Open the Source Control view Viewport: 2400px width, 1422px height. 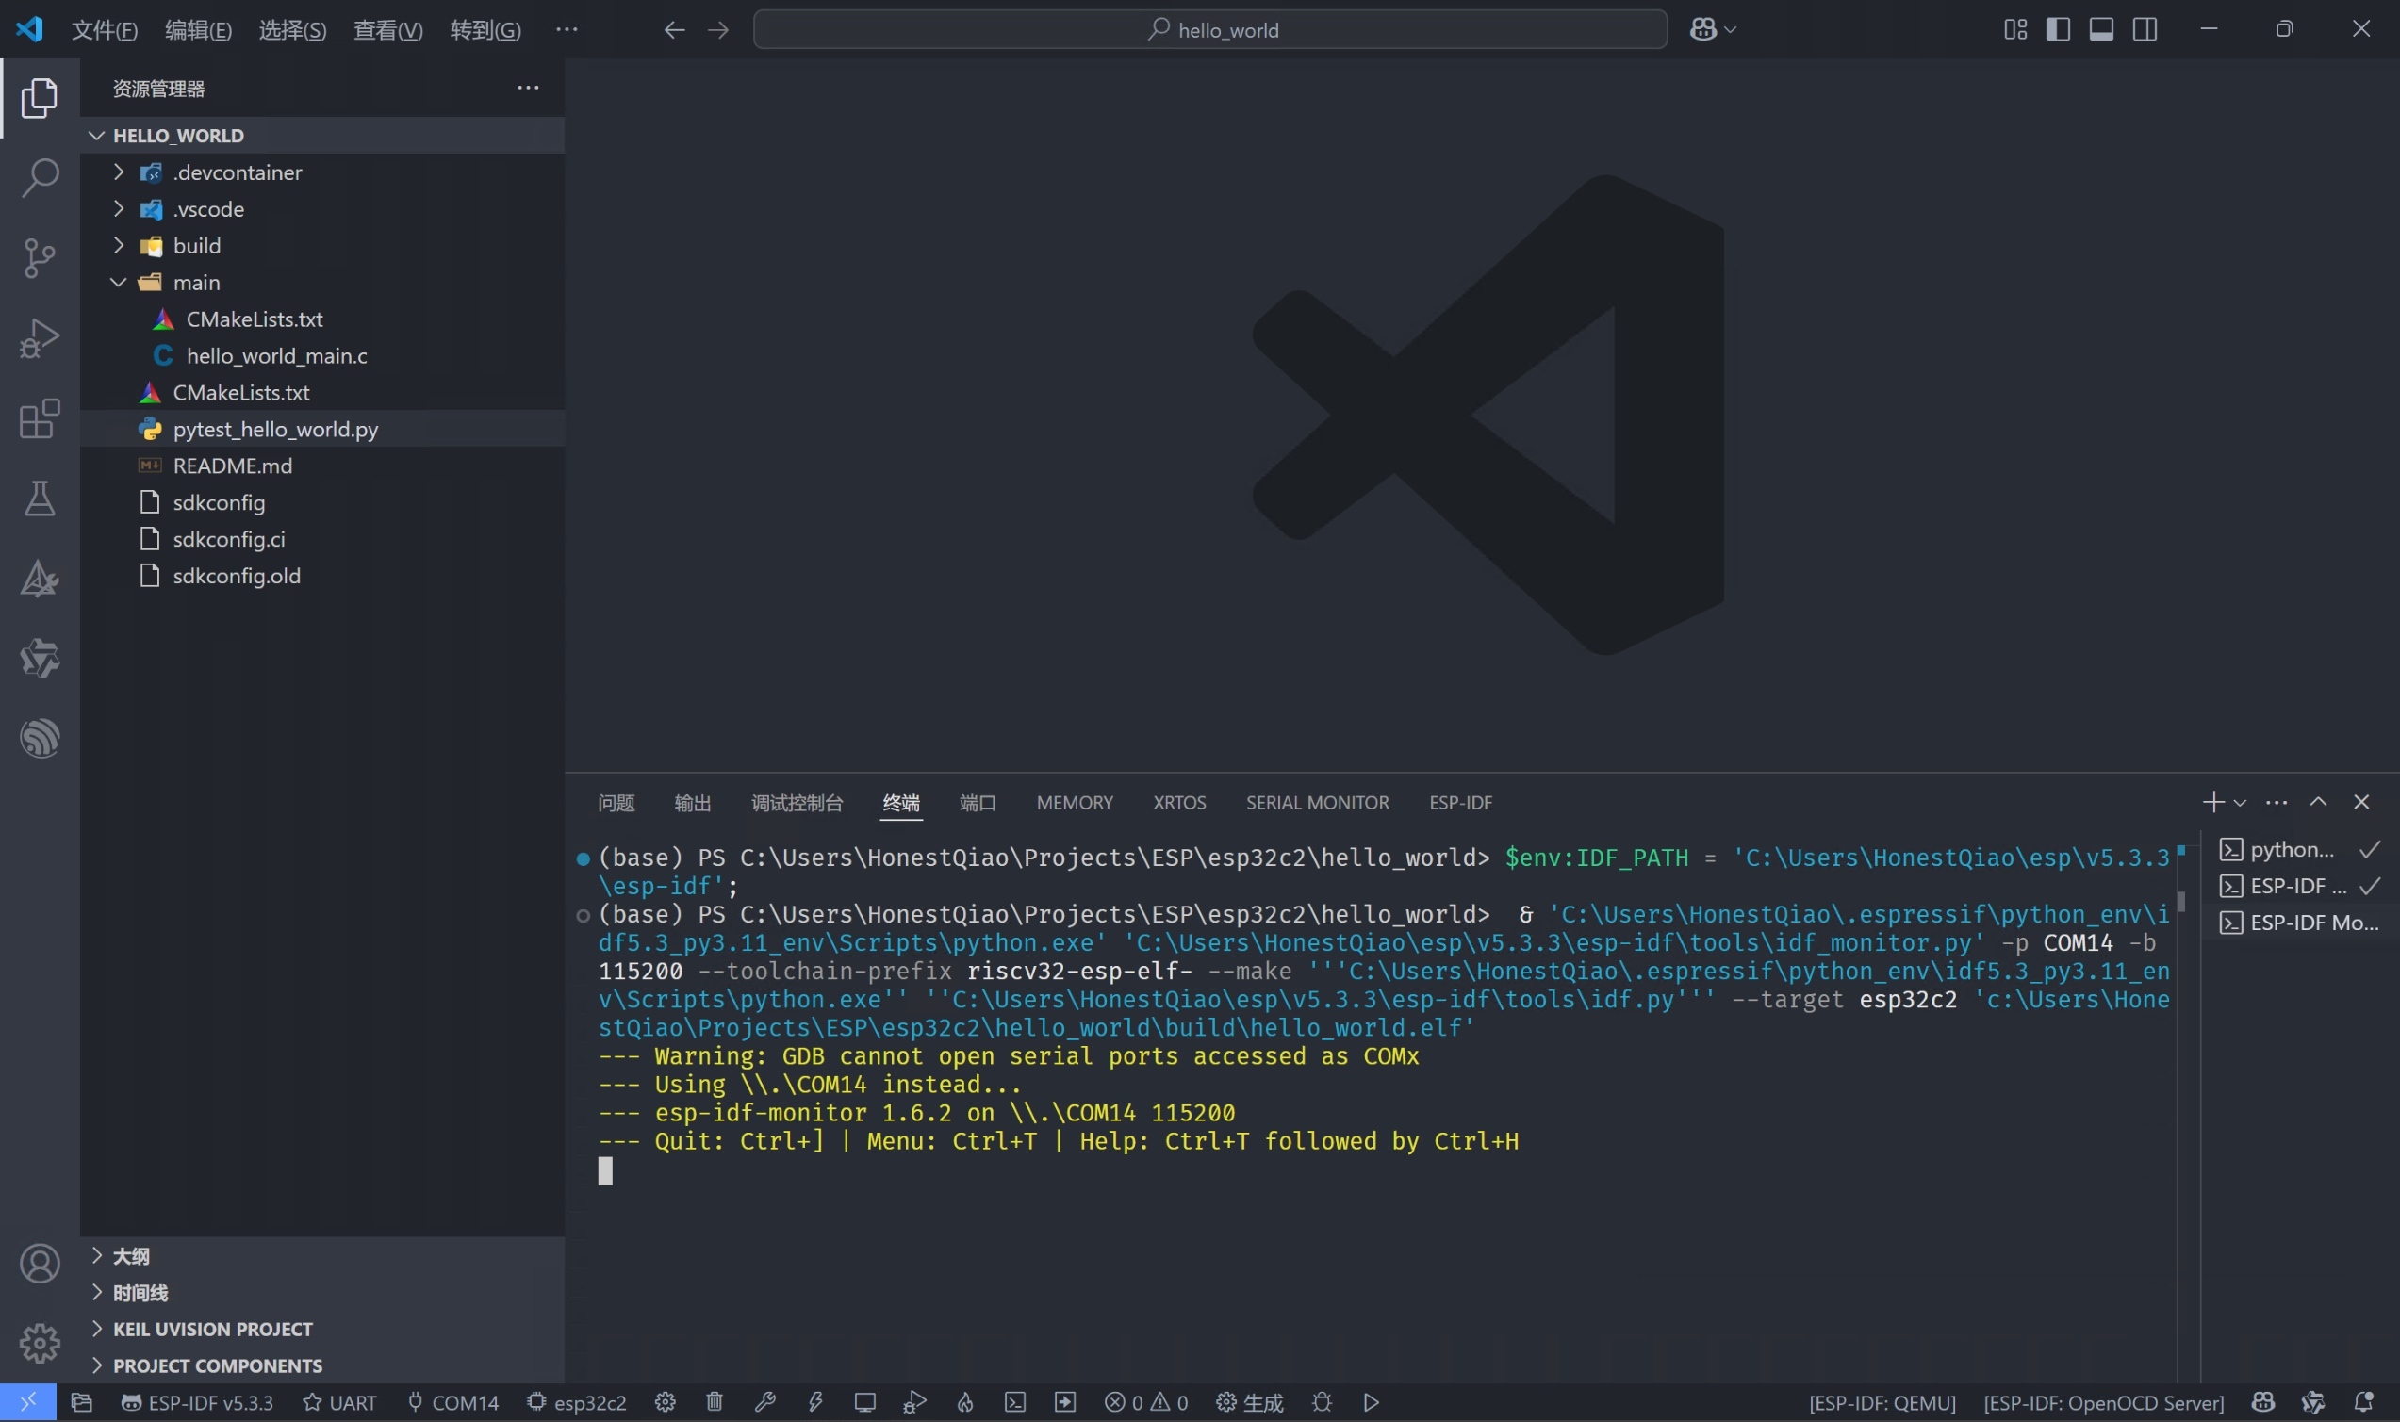click(x=40, y=258)
